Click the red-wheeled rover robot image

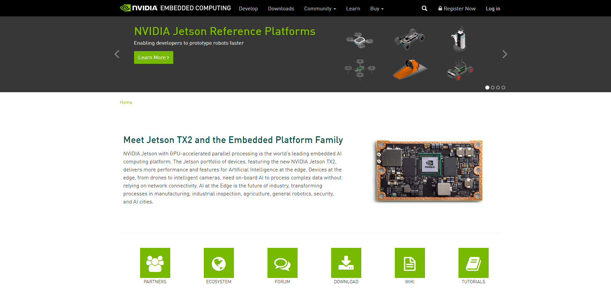[x=460, y=70]
